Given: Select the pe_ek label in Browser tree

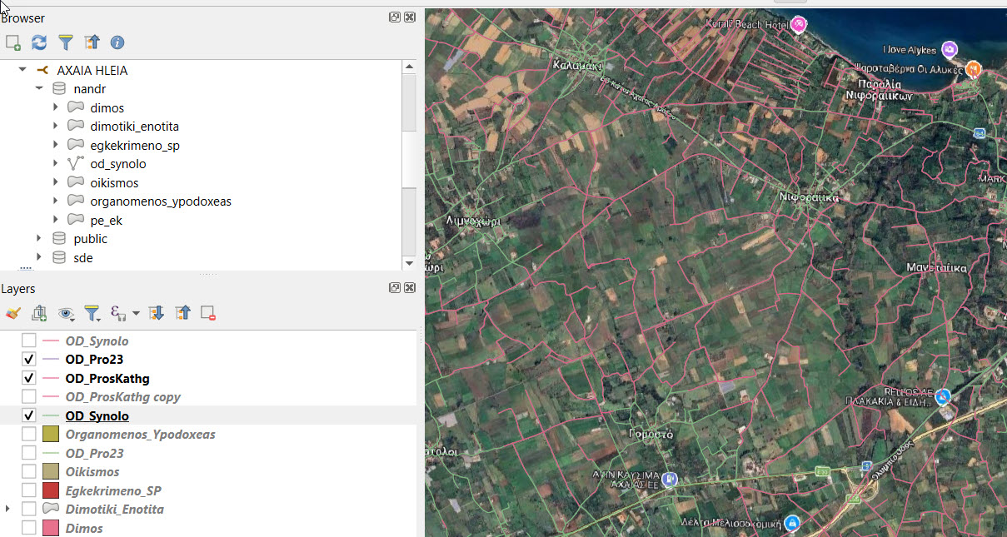Looking at the screenshot, I should click(x=107, y=221).
